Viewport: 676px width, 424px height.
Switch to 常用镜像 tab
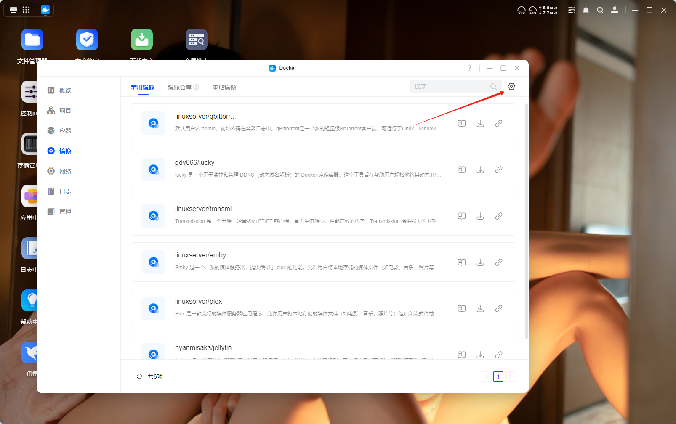(143, 87)
